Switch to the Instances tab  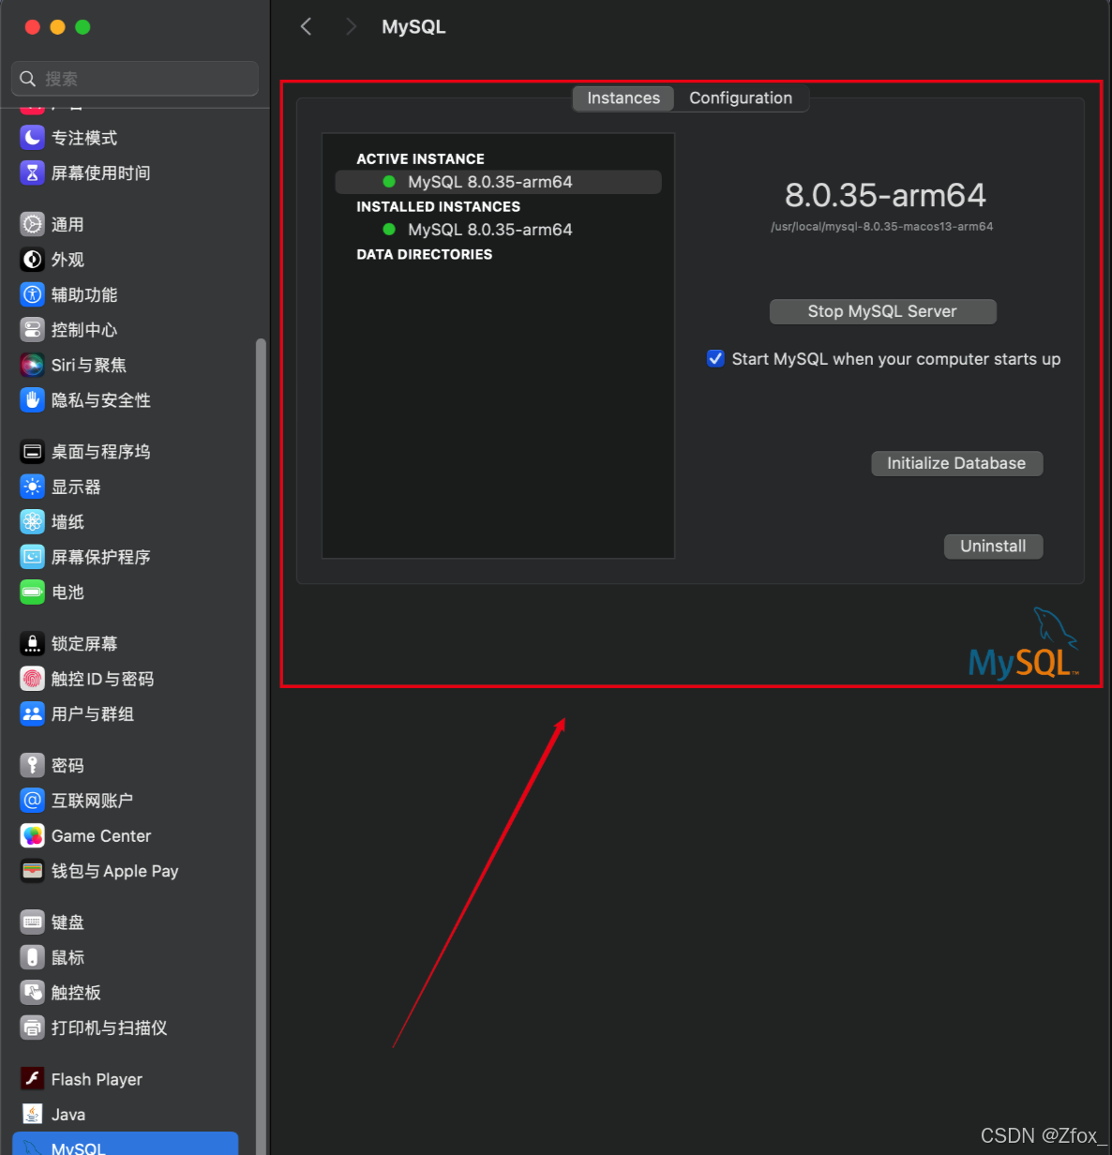tap(624, 98)
